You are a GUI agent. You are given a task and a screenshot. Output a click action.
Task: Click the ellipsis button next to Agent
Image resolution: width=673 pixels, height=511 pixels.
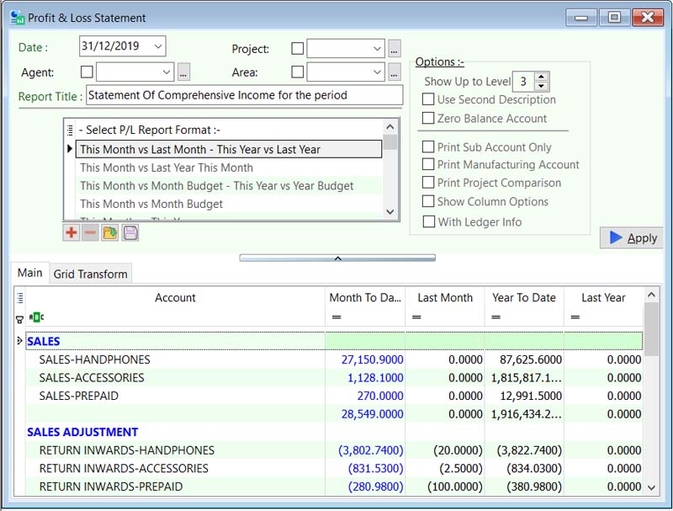(x=184, y=72)
